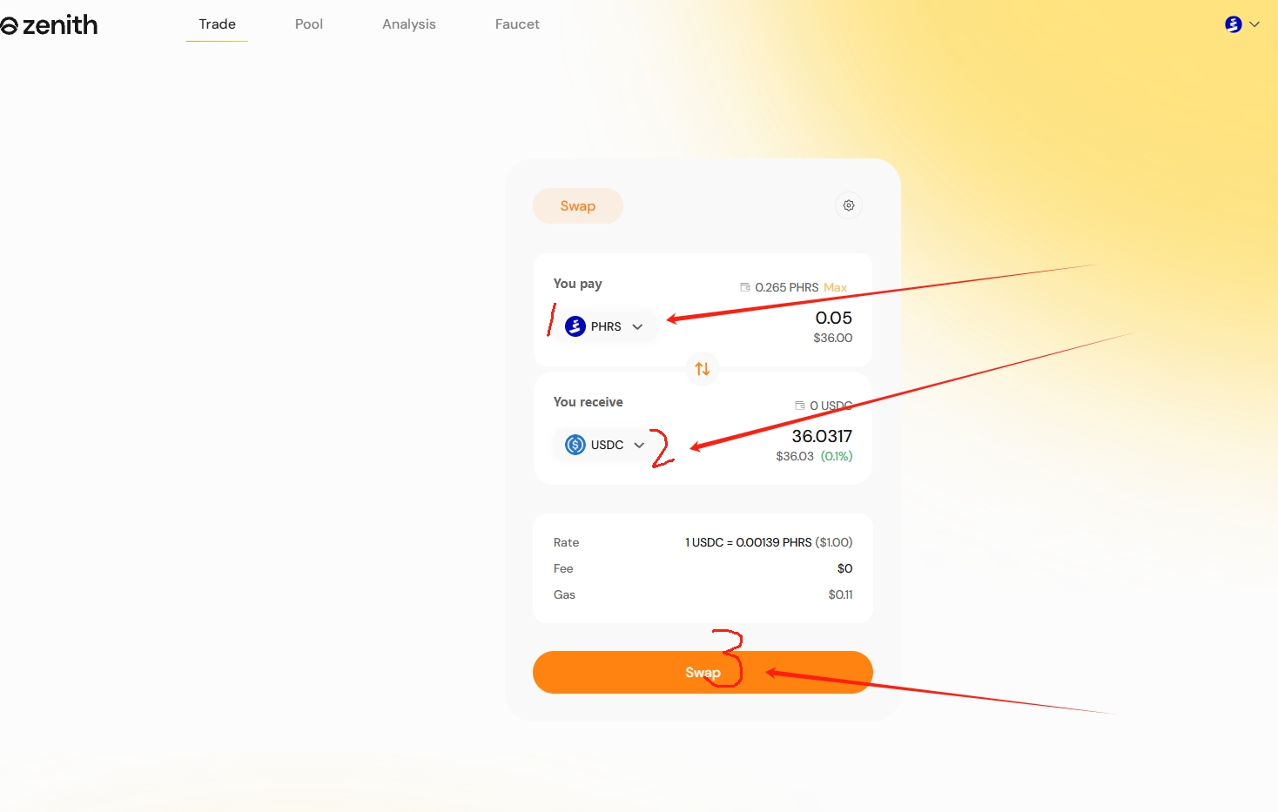Select the Trade tab

coord(217,24)
